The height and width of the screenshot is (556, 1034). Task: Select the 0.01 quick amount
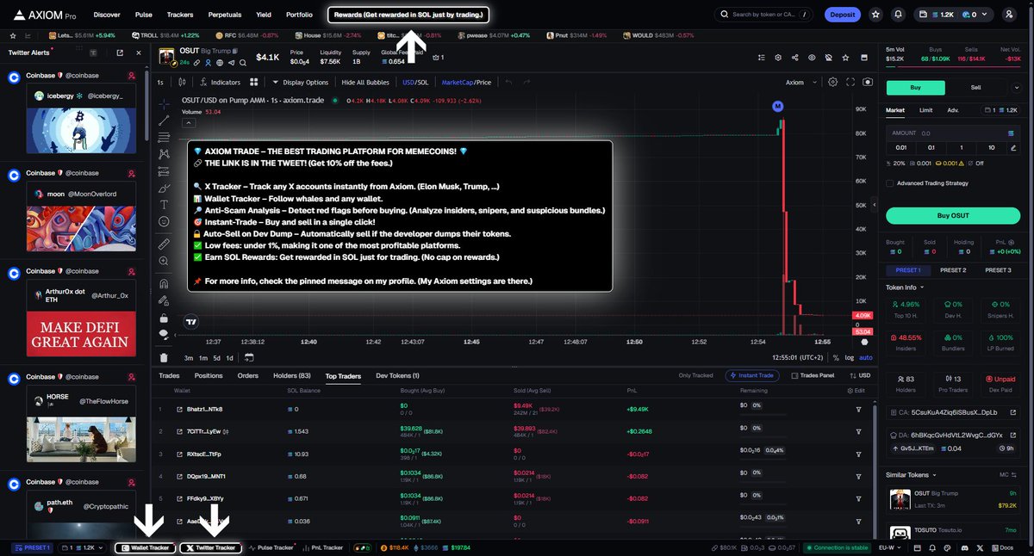900,147
